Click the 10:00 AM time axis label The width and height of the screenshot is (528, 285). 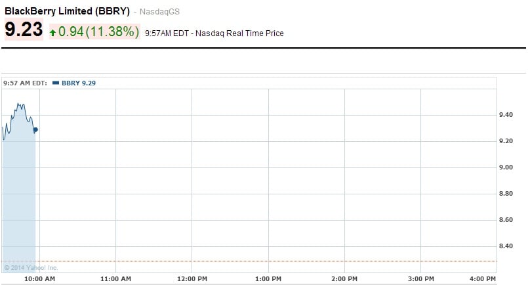tap(39, 279)
